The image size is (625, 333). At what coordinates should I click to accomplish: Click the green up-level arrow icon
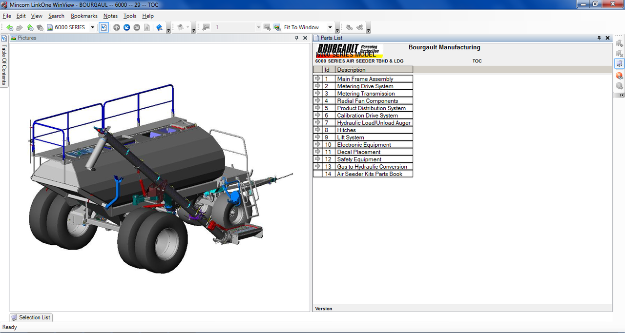[30, 27]
